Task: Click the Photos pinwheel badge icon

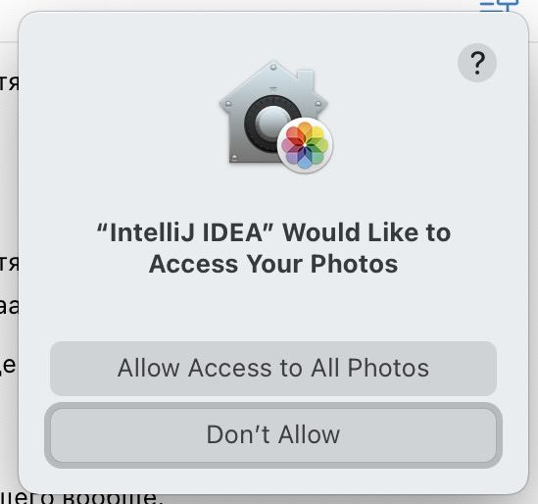Action: click(305, 145)
